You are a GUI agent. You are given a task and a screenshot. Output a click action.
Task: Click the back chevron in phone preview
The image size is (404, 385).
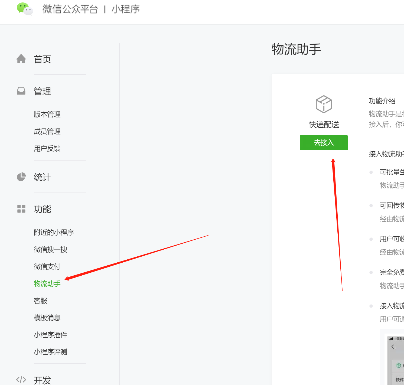(x=393, y=347)
